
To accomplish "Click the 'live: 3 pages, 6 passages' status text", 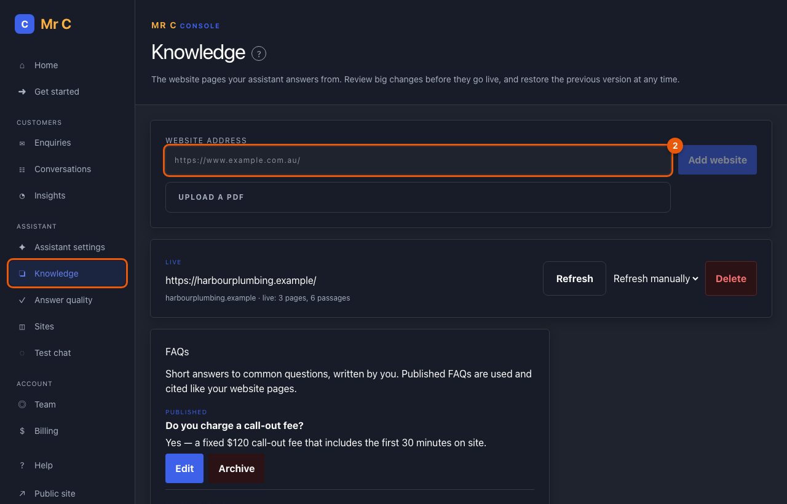I will coord(306,298).
